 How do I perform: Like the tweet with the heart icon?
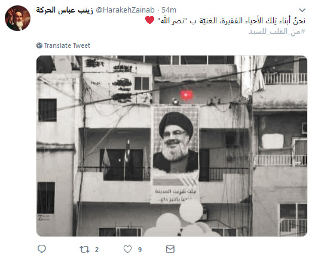tap(127, 249)
